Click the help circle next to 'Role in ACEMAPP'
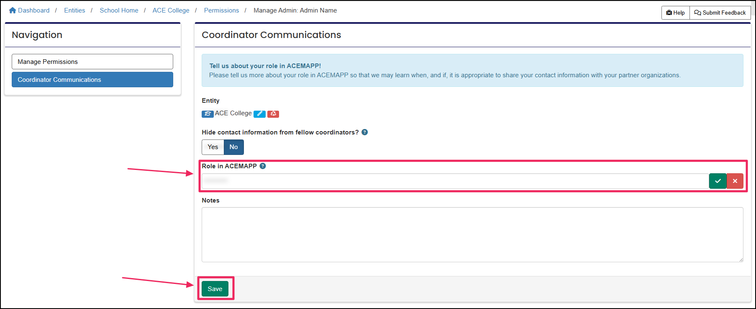This screenshot has height=309, width=756. 263,166
